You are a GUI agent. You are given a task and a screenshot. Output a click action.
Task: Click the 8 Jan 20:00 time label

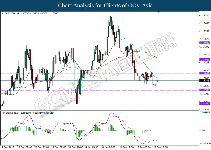(109, 148)
